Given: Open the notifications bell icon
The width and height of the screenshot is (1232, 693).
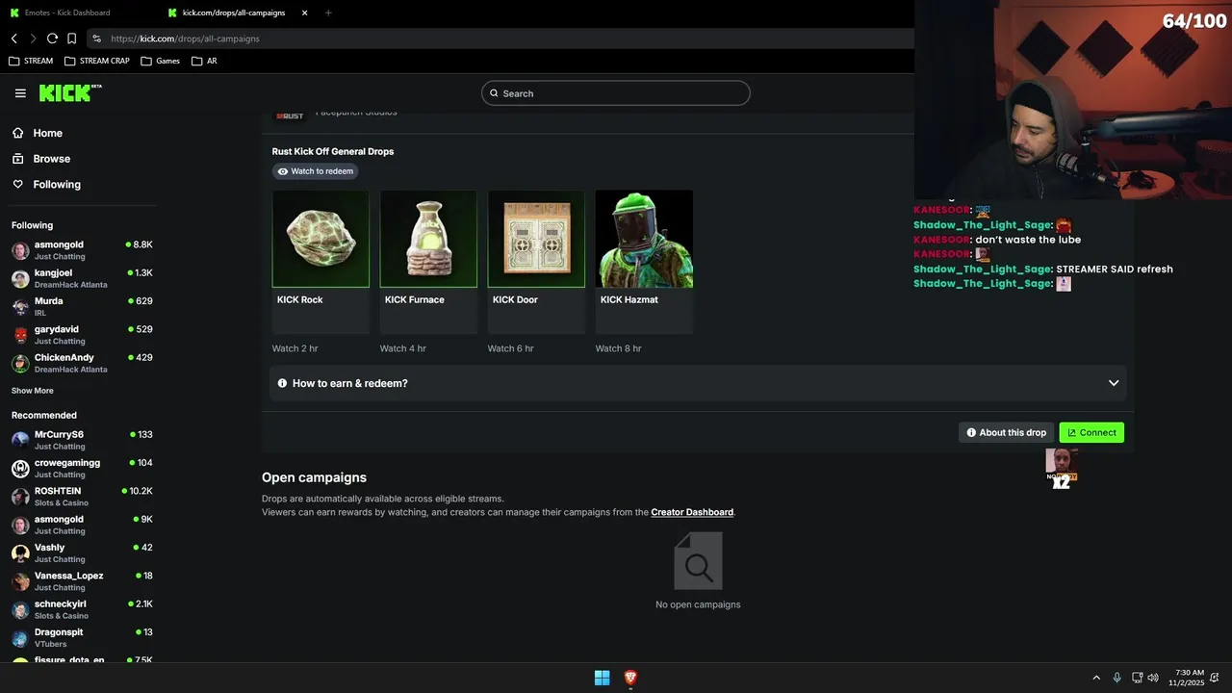Looking at the screenshot, I should tap(1215, 678).
